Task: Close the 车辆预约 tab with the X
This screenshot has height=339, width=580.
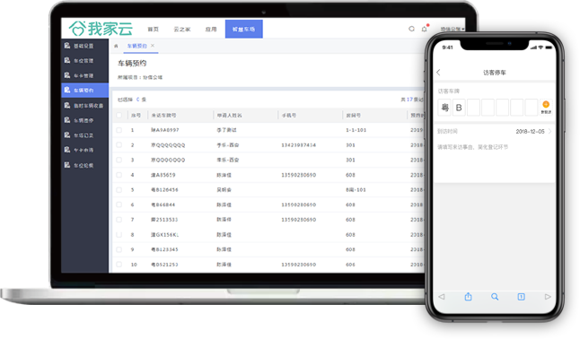Action: [153, 46]
